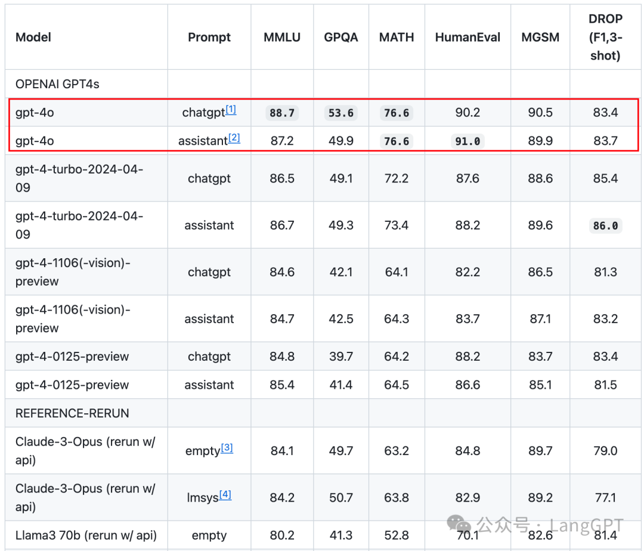Image resolution: width=644 pixels, height=551 pixels.
Task: Select the Llama3 70b model name cell
Action: (x=86, y=535)
